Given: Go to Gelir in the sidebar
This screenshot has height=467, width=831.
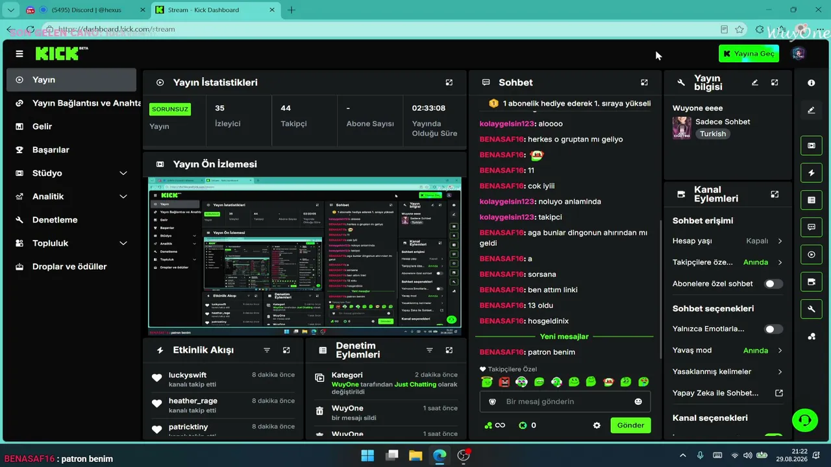Looking at the screenshot, I should pyautogui.click(x=71, y=126).
